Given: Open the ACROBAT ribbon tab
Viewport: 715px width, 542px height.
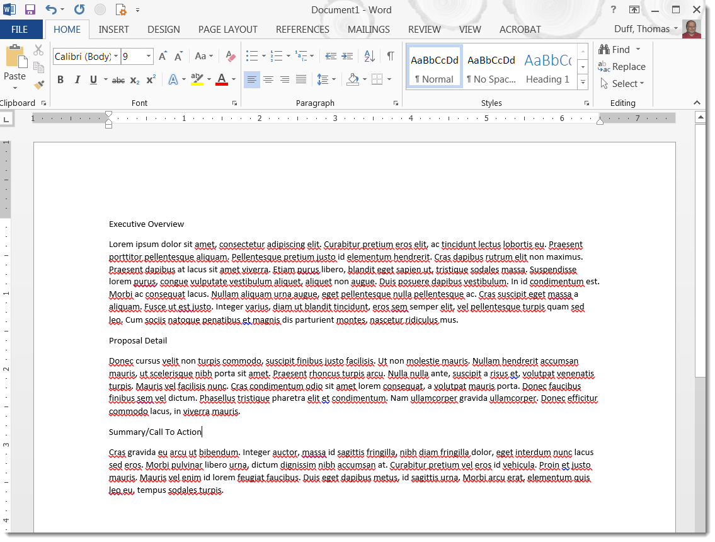Looking at the screenshot, I should point(520,29).
